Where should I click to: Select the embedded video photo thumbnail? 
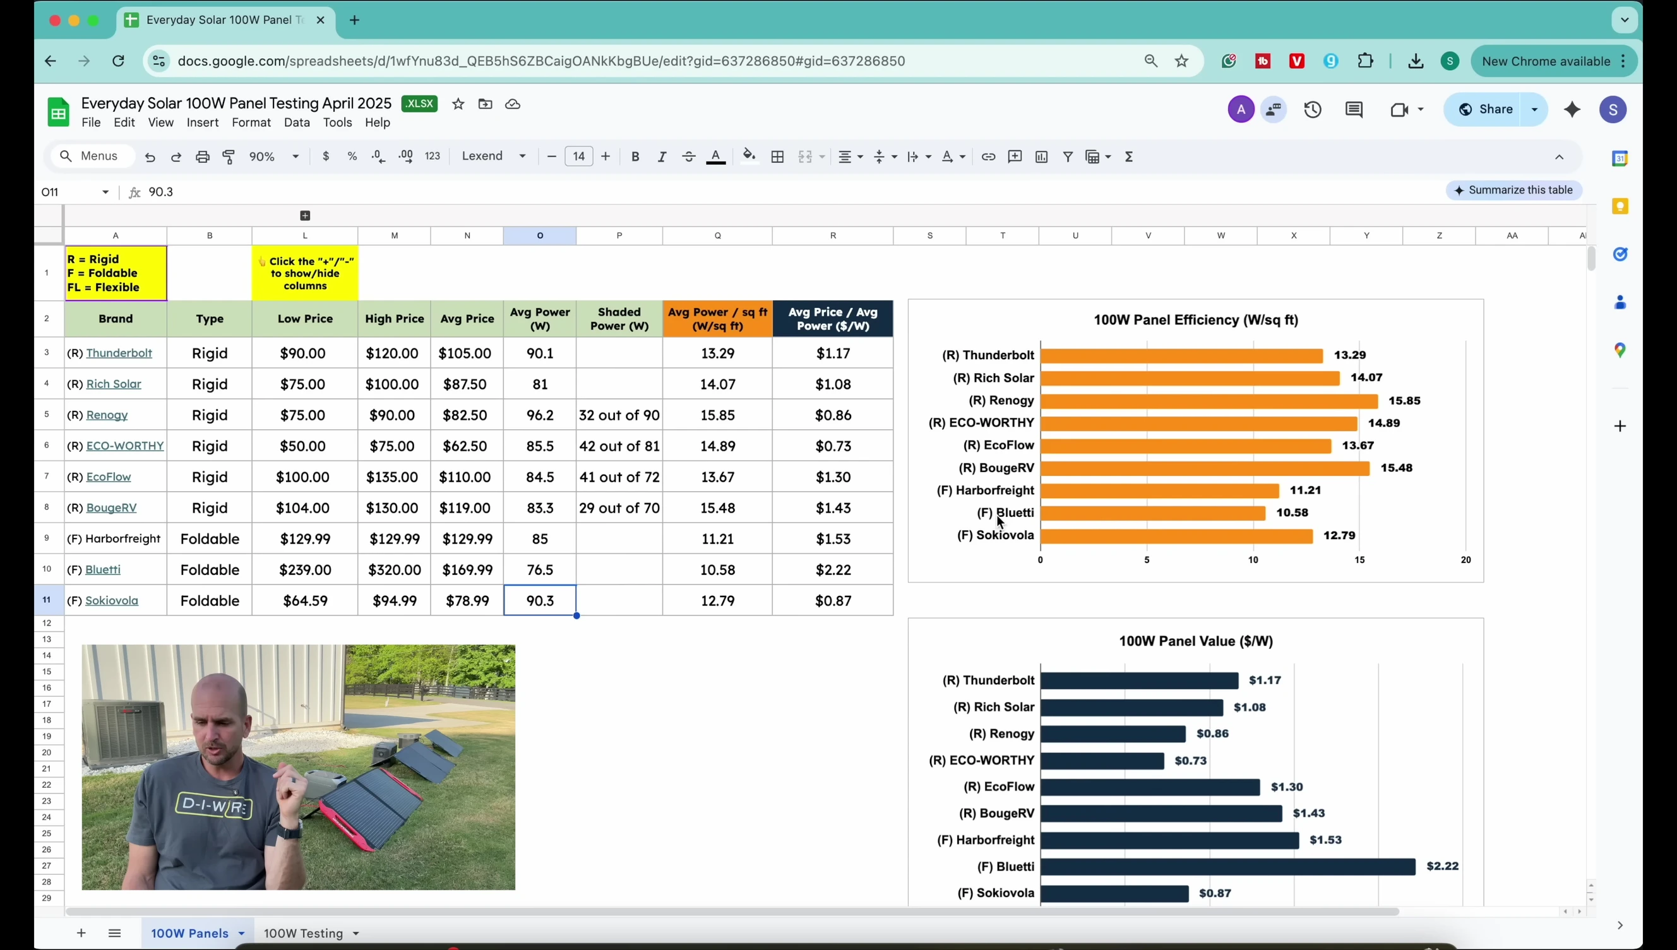tap(298, 768)
